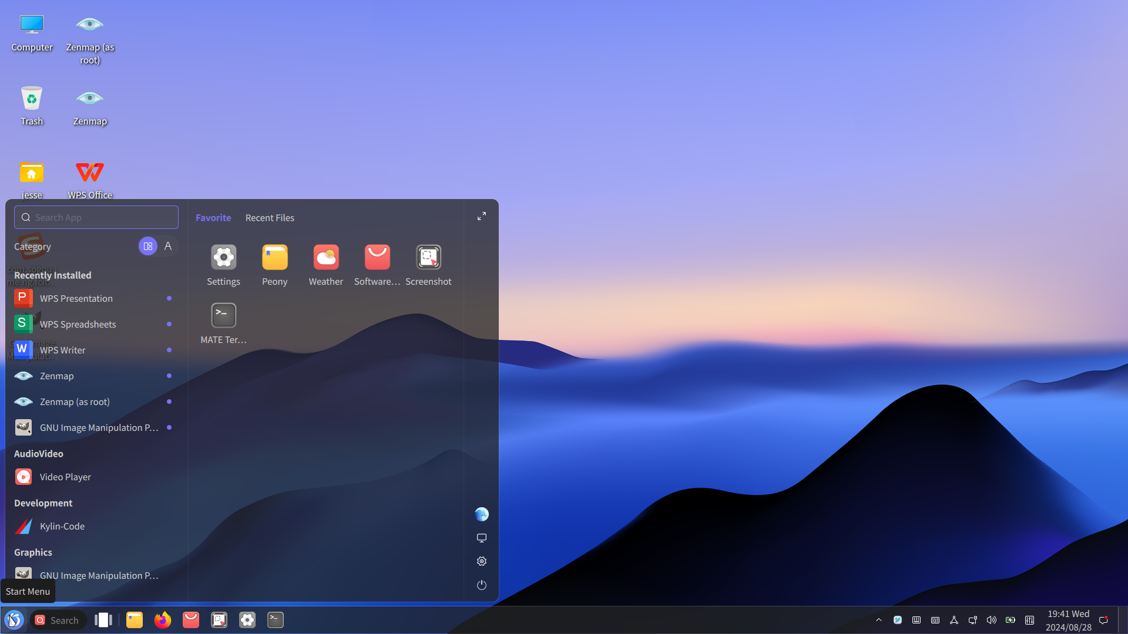Select the Favorite tab

click(x=213, y=218)
